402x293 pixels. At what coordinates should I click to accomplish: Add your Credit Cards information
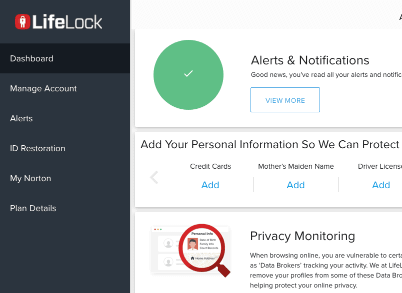[210, 185]
